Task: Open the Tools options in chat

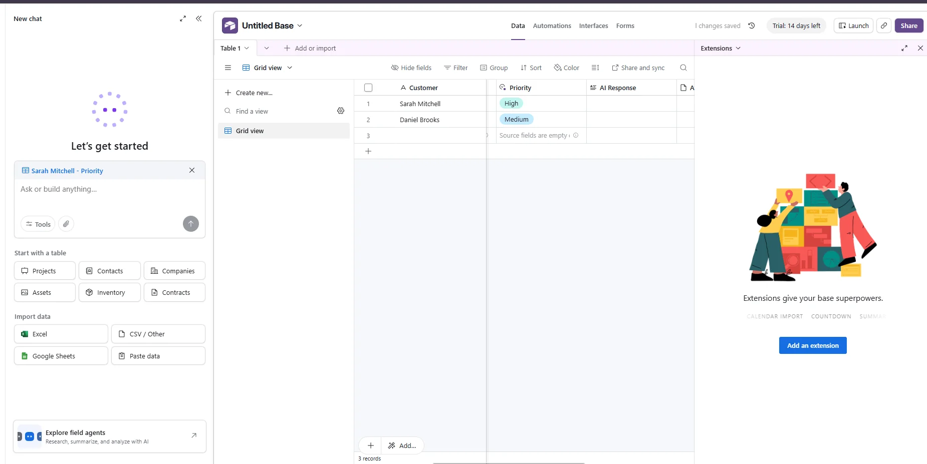Action: click(x=38, y=224)
